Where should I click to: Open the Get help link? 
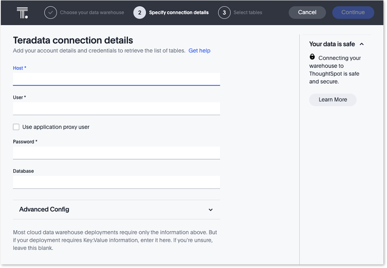pos(199,51)
